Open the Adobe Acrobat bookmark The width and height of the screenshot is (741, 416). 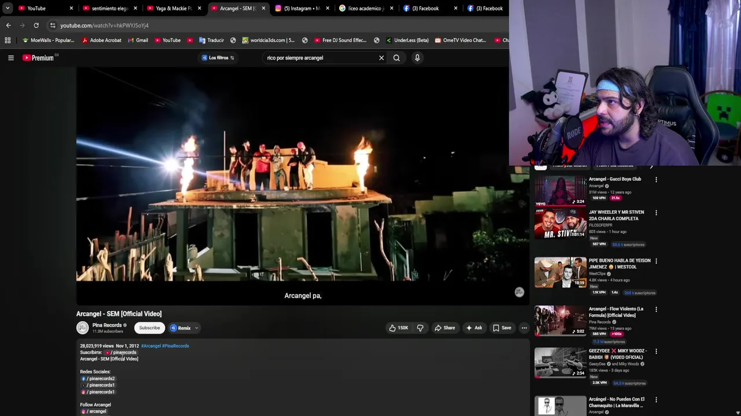pos(101,40)
